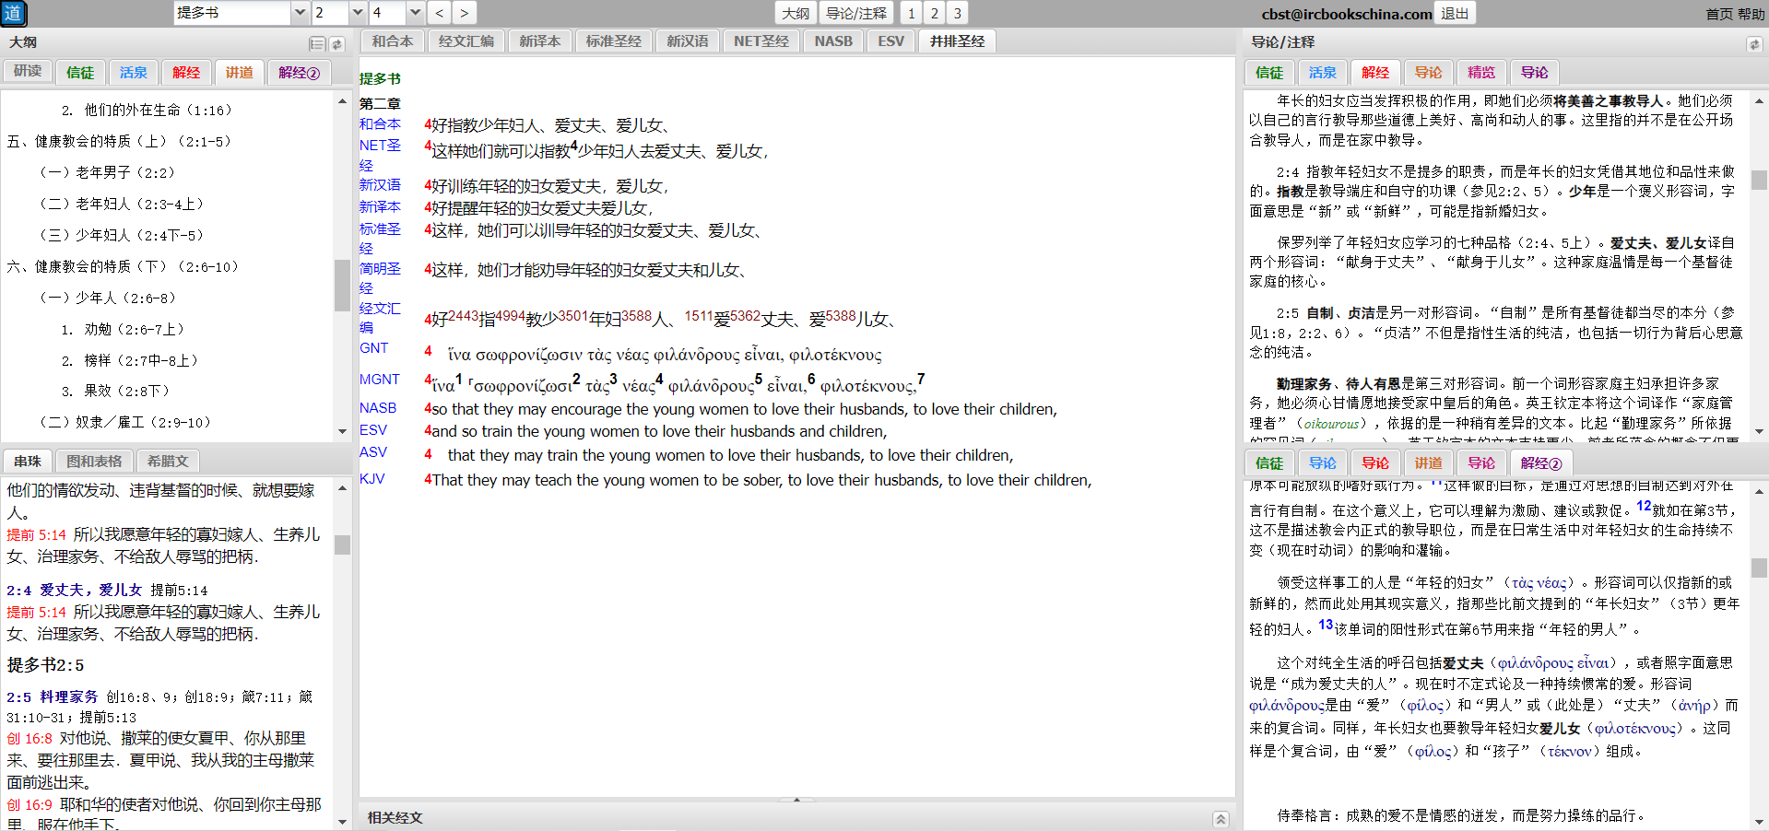Viewport: 1769px width, 831px height.
Task: Toggle the 大纲 panel button in top bar
Action: point(795,13)
